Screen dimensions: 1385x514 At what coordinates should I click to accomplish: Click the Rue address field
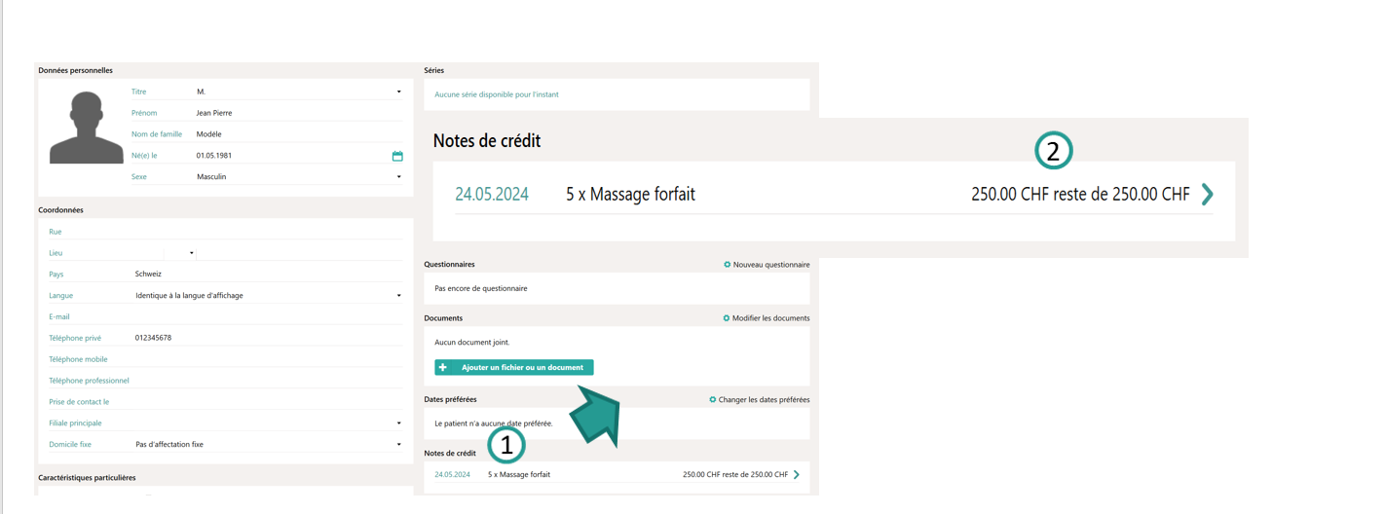268,232
